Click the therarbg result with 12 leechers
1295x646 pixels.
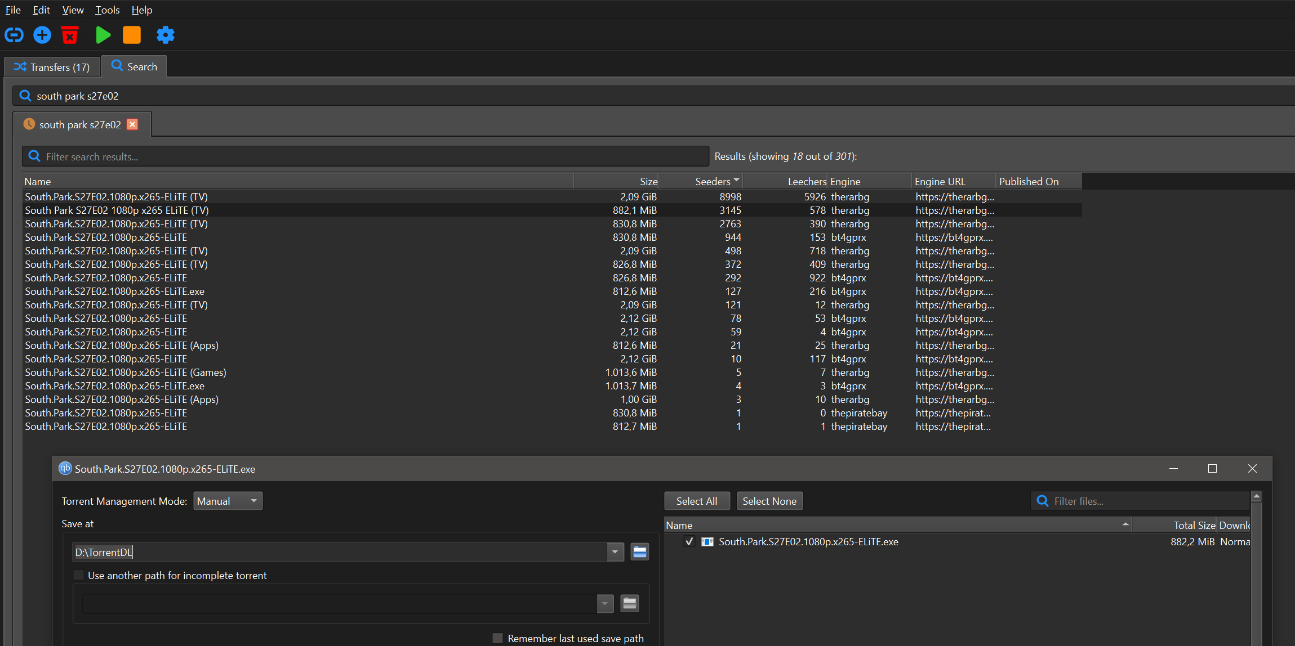[552, 305]
